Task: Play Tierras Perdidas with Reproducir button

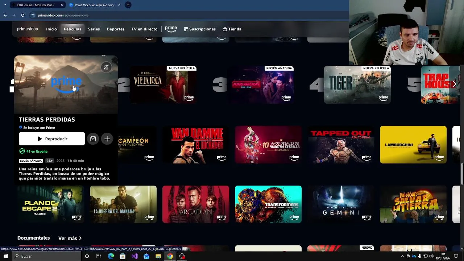Action: [x=52, y=139]
